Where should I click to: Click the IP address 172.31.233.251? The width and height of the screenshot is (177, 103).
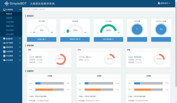tap(90, 96)
